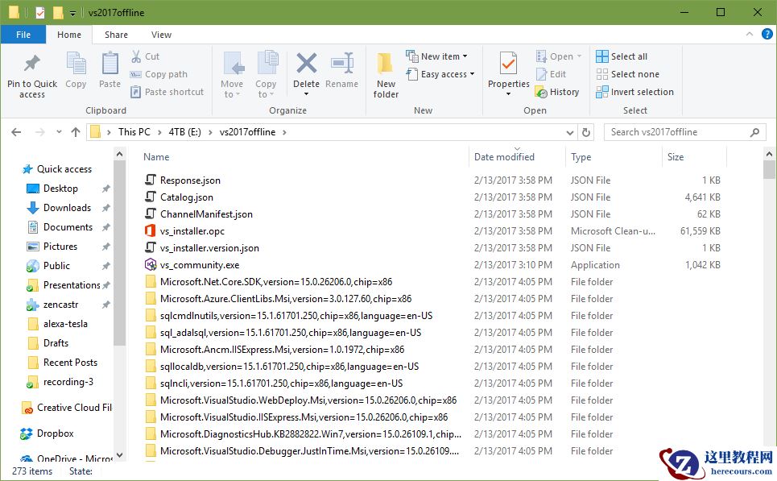Go up one folder level
The height and width of the screenshot is (481, 777).
click(76, 132)
